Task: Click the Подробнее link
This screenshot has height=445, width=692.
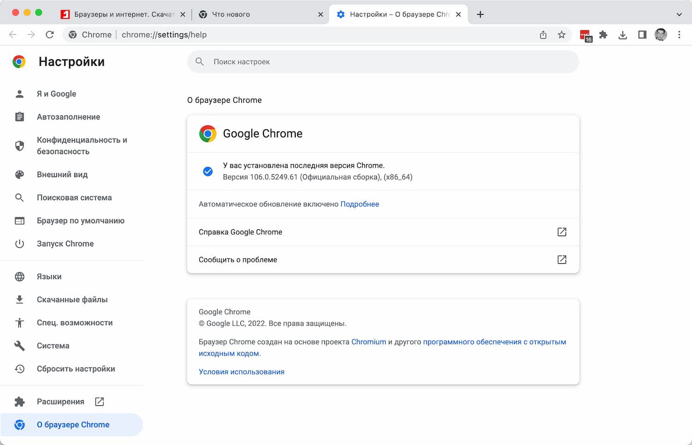Action: tap(359, 204)
